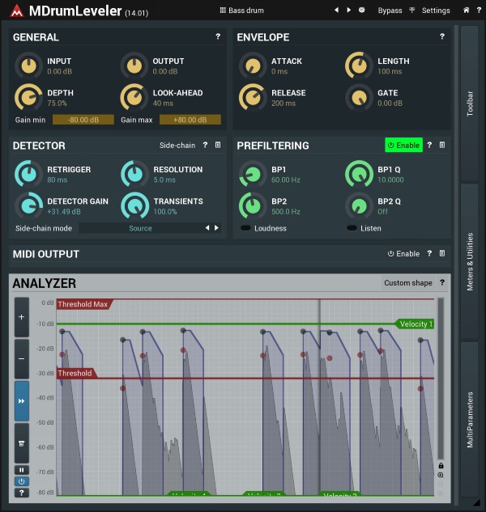Click the home icon in title bar
This screenshot has height=512, width=486.
[467, 11]
